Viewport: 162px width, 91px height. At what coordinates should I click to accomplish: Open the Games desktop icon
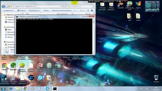pyautogui.click(x=138, y=5)
